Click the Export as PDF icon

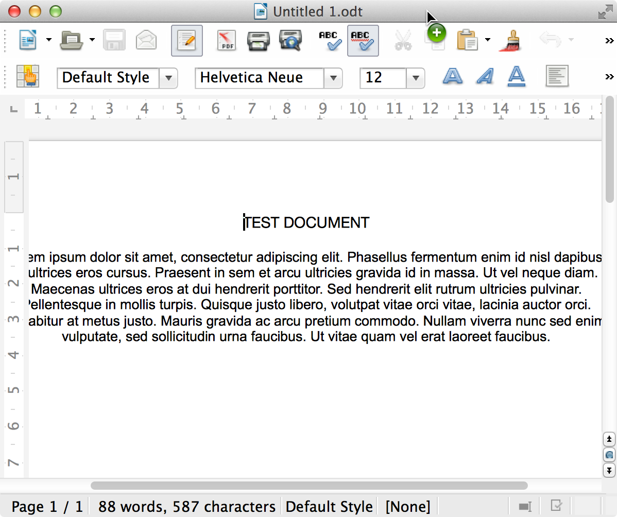tap(226, 41)
